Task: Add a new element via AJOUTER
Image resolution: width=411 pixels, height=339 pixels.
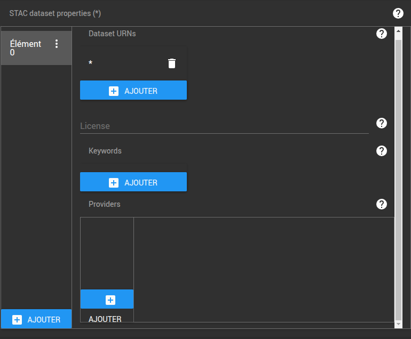Action: tap(36, 319)
